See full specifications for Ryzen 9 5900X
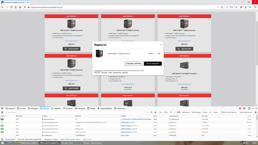Viewport: 258px width, 145px height. point(71,41)
